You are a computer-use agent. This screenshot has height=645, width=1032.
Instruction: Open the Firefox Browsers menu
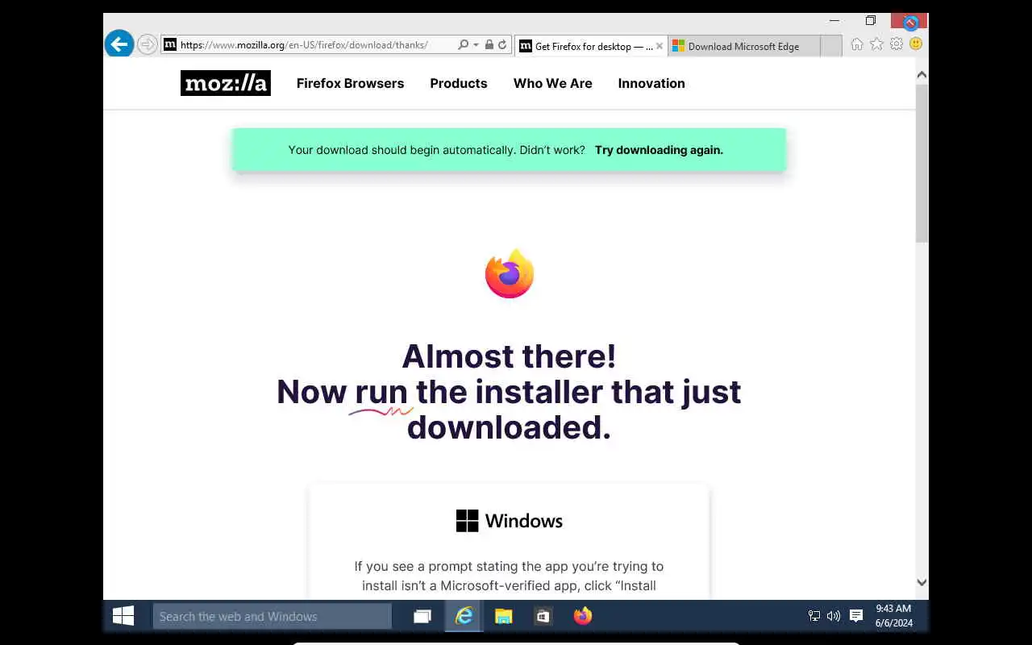click(350, 83)
